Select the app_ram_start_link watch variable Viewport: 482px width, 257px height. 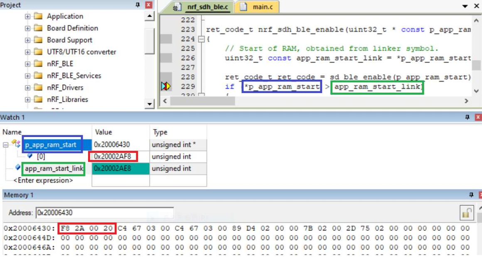54,169
